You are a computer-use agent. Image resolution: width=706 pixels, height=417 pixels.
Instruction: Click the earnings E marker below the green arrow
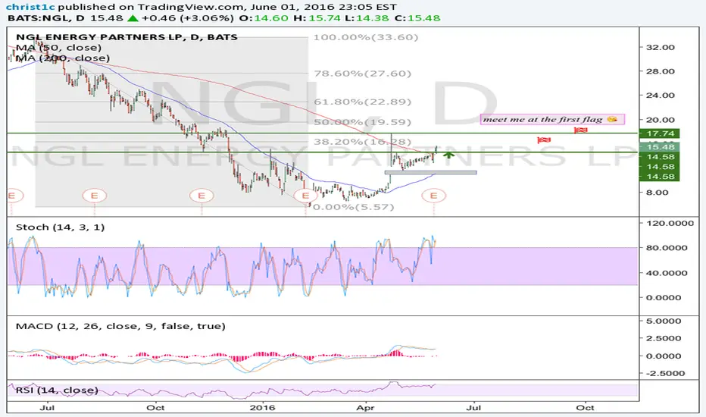433,196
